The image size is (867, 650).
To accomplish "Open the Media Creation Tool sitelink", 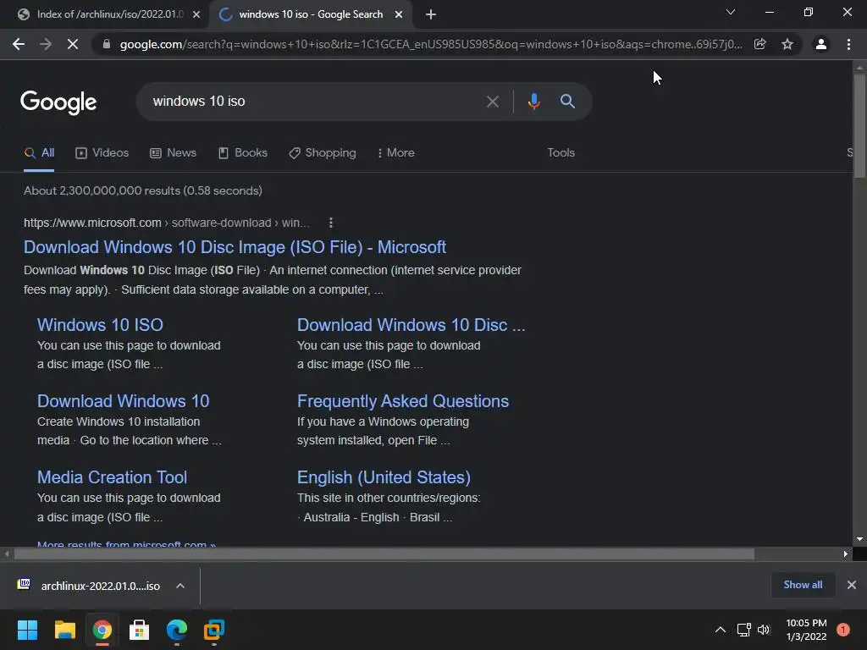I will pyautogui.click(x=113, y=477).
